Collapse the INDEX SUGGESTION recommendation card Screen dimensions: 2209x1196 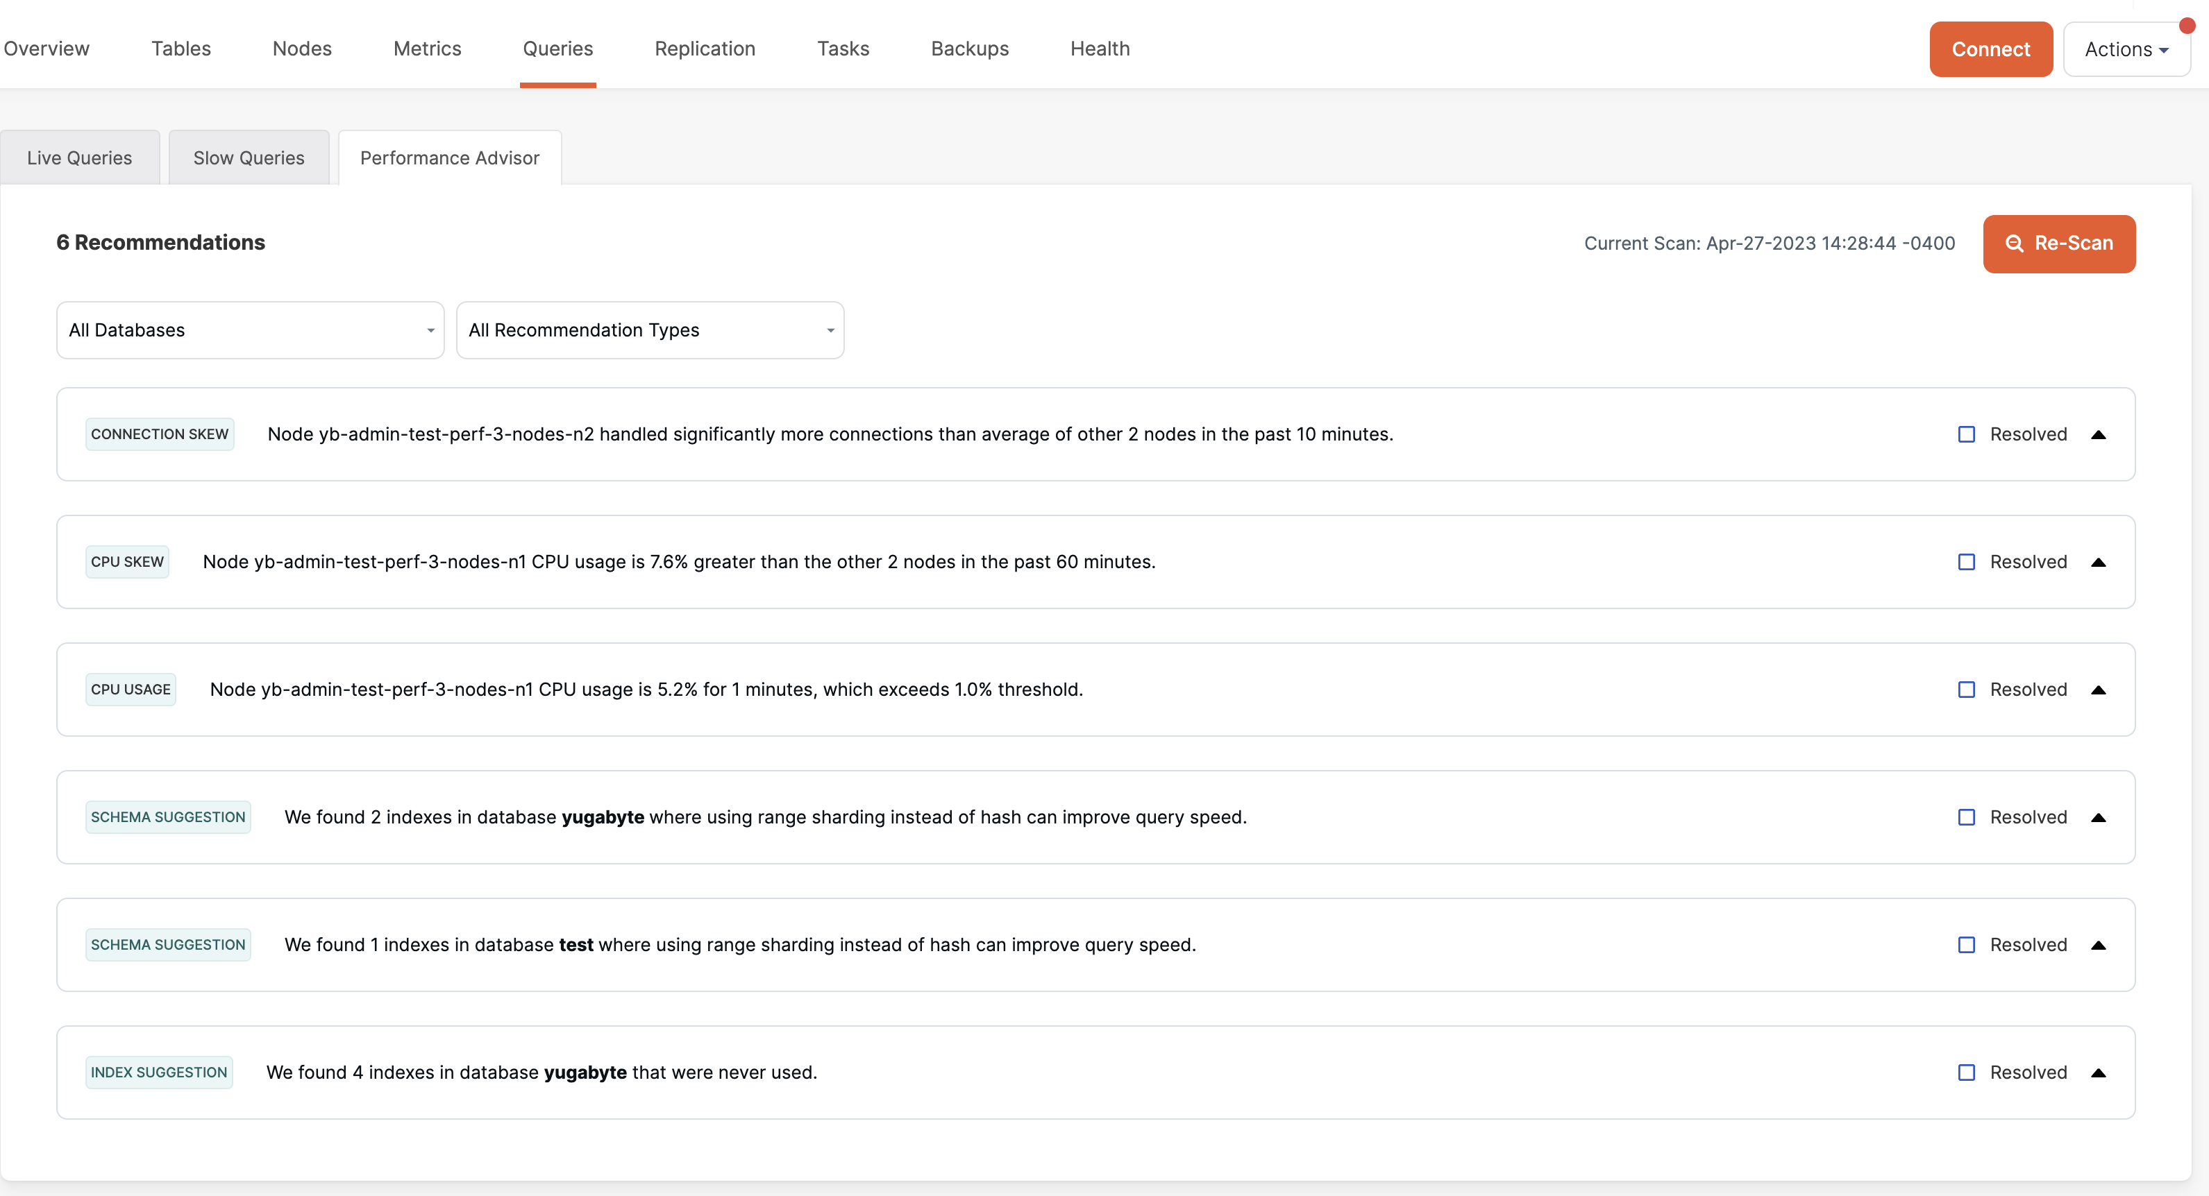(x=2099, y=1072)
